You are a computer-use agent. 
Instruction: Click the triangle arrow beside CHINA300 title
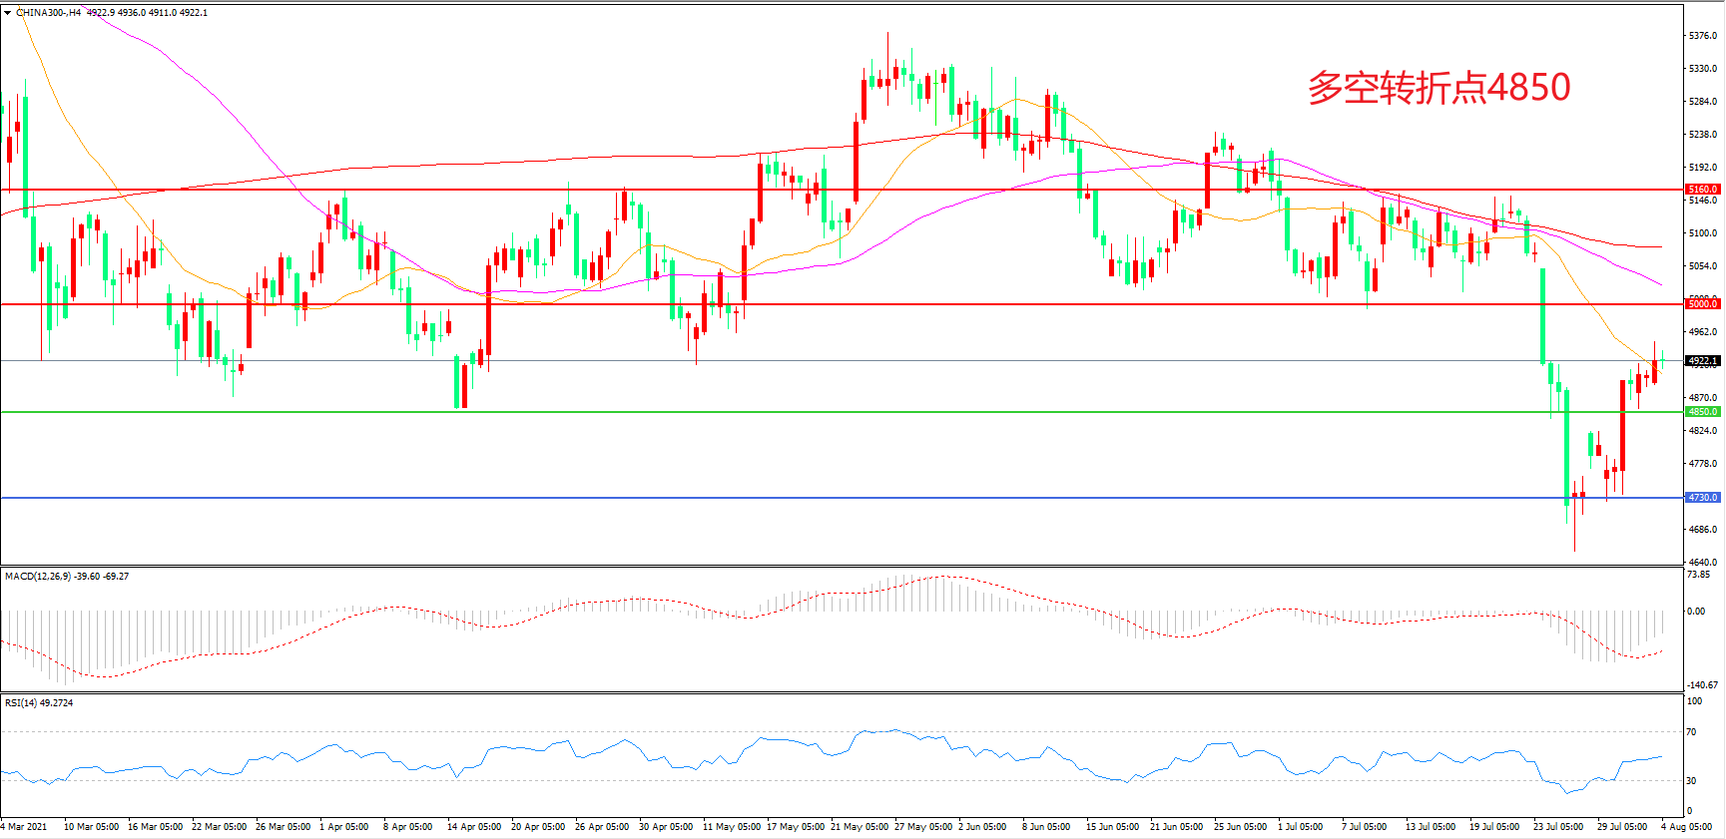click(x=8, y=13)
